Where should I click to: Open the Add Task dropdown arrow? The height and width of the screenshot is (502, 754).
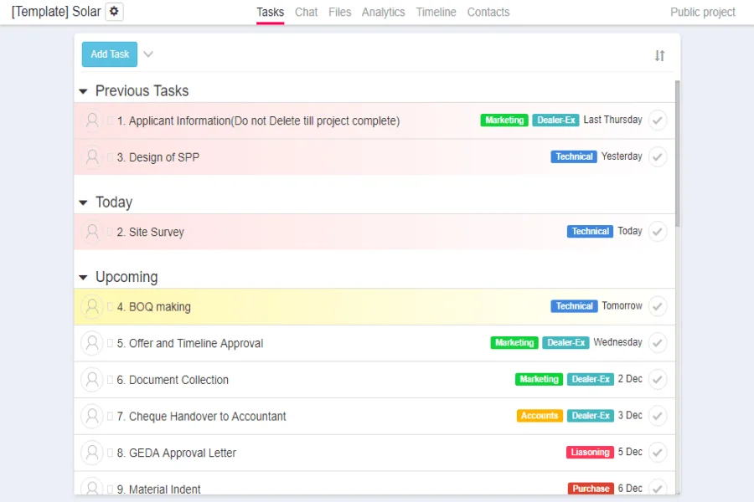click(x=148, y=54)
